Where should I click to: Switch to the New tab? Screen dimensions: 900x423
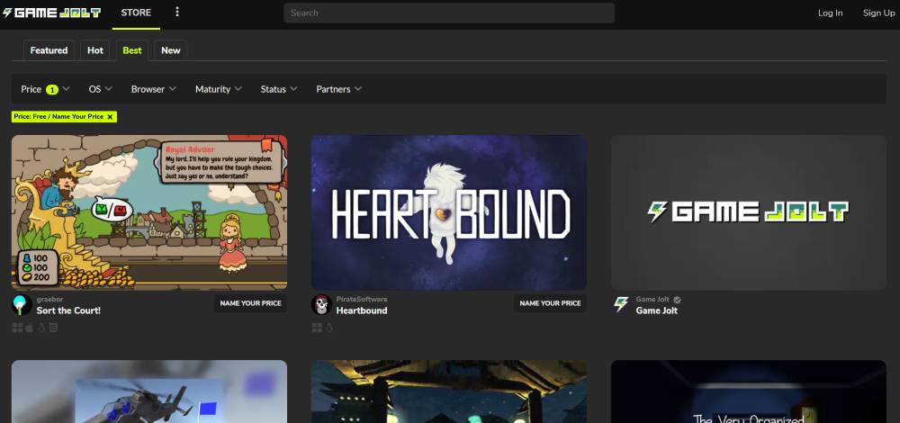[170, 50]
